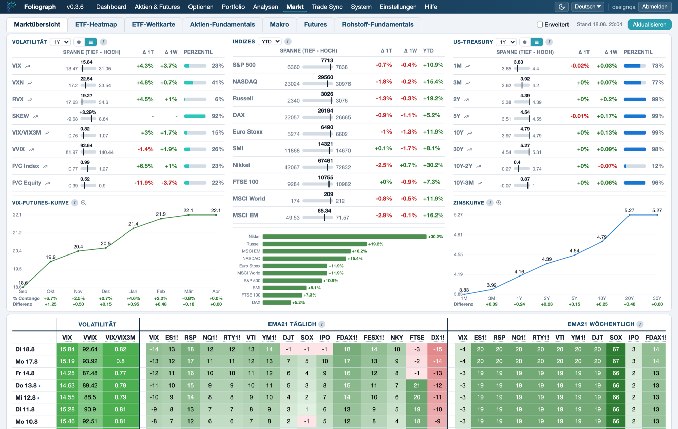Open 10Y treasury chart trend icon

pyautogui.click(x=470, y=133)
